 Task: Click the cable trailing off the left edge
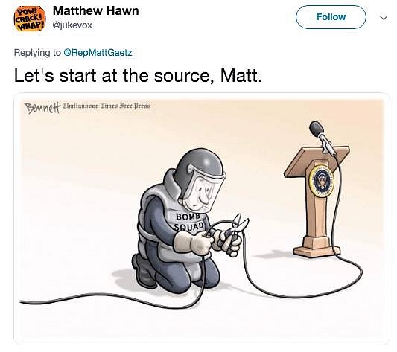83,298
